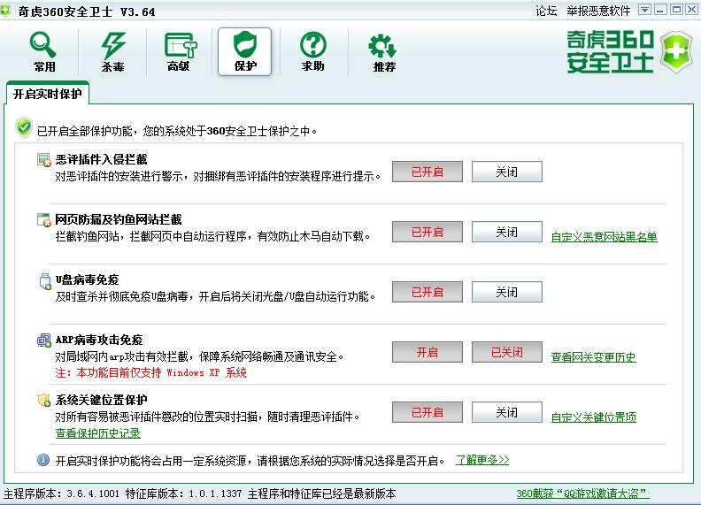The width and height of the screenshot is (701, 505).
Task: Open the 360截获"QQ游戏邀请大盗" news link
Action: click(582, 494)
